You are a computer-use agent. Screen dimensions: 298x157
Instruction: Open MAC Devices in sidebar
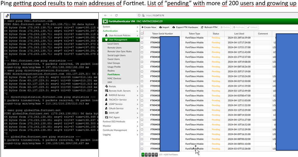coord(114,78)
